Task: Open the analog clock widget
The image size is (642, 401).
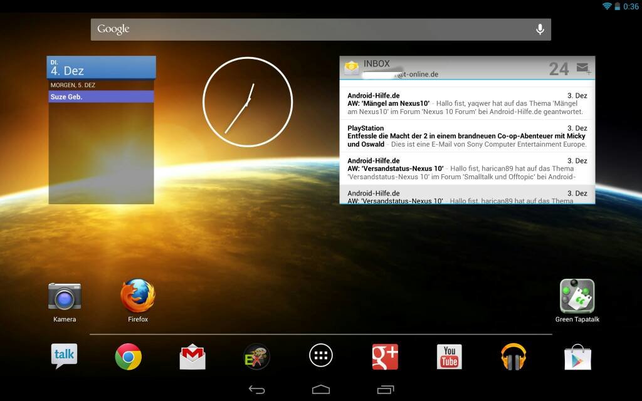Action: (248, 102)
